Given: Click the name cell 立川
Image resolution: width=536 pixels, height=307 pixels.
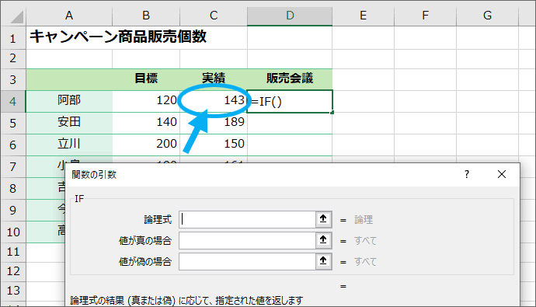Looking at the screenshot, I should 69,145.
